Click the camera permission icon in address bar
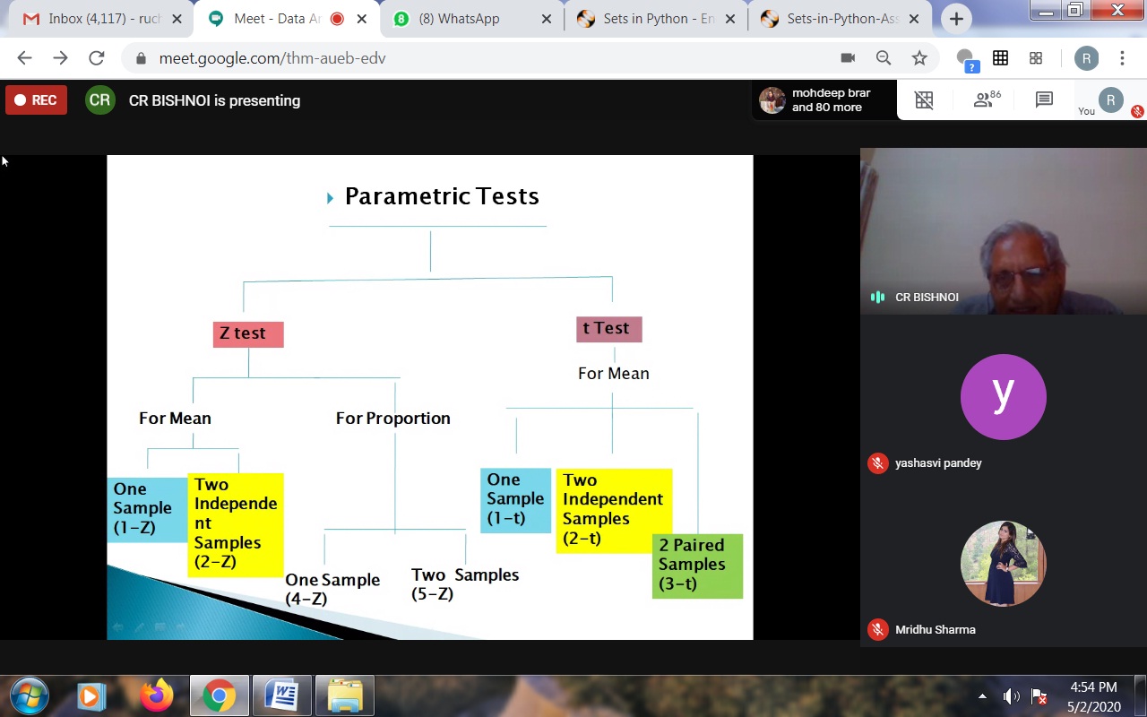1147x717 pixels. [848, 58]
